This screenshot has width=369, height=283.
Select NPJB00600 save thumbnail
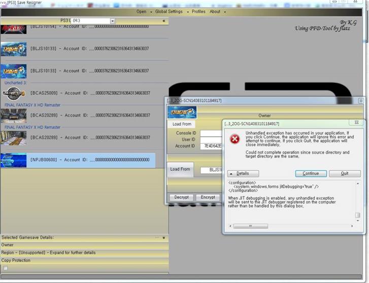tap(14, 160)
